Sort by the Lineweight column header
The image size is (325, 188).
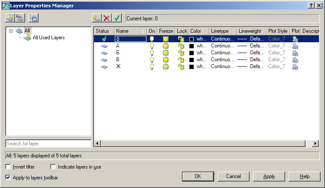tap(252, 31)
